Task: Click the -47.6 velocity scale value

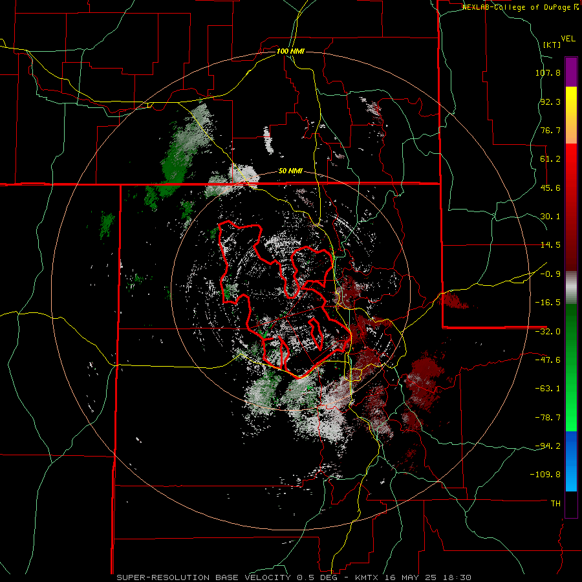Action: point(548,360)
